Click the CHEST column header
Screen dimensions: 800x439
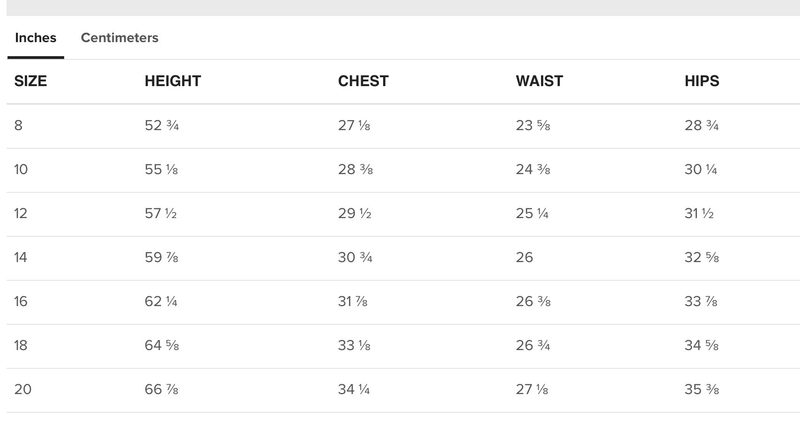pos(363,81)
